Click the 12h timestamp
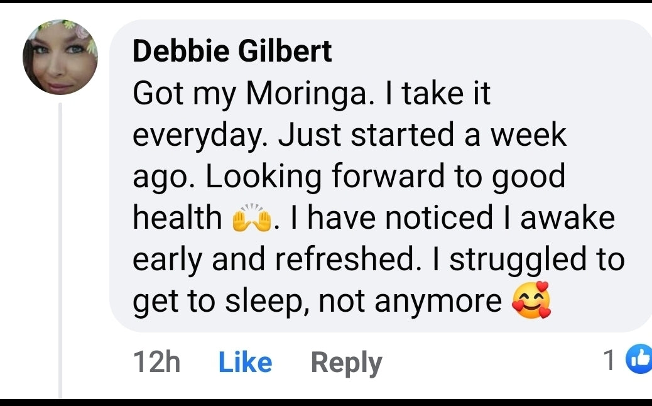This screenshot has height=406, width=652. tap(157, 363)
